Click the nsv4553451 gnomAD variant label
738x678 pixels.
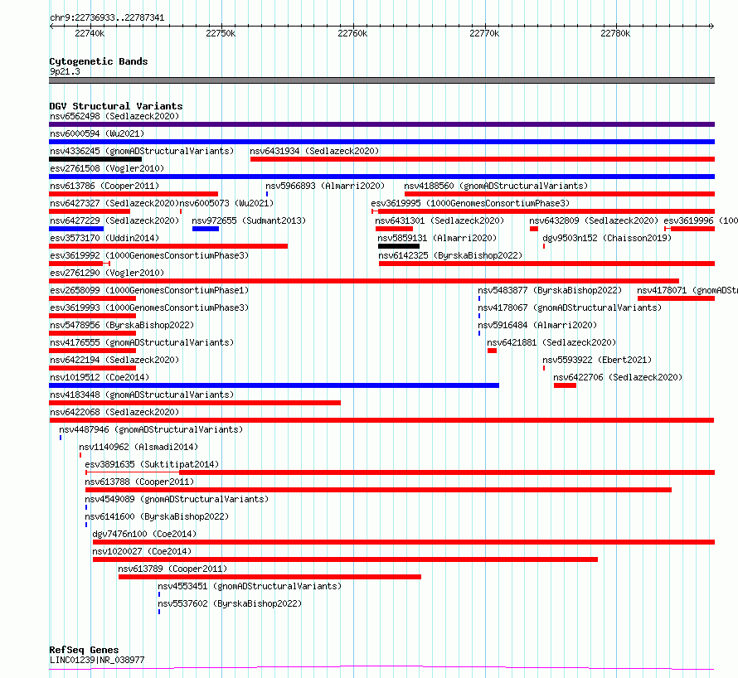coord(250,586)
